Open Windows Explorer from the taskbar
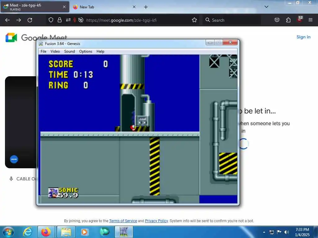 pyautogui.click(x=66, y=232)
